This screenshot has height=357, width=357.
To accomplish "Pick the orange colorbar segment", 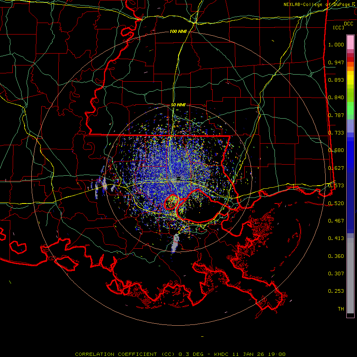I will (350, 69).
